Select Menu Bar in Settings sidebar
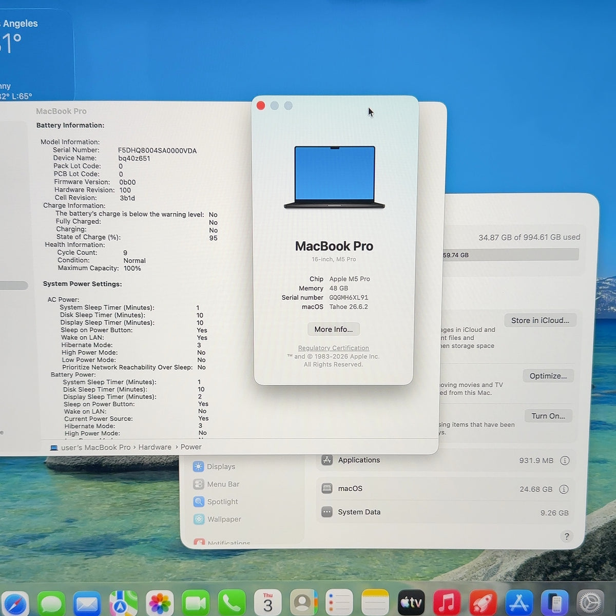Screen dimensions: 616x616 tap(217, 484)
